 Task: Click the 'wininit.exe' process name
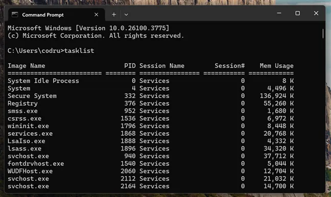[x=28, y=126]
